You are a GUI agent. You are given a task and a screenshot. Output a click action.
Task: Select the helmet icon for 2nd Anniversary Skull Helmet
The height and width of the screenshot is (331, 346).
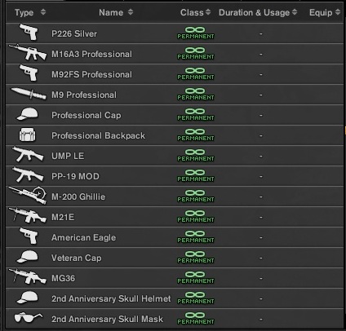27,298
